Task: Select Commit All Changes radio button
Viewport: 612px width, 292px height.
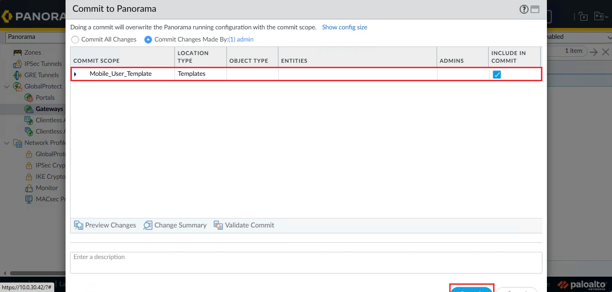Action: point(75,40)
